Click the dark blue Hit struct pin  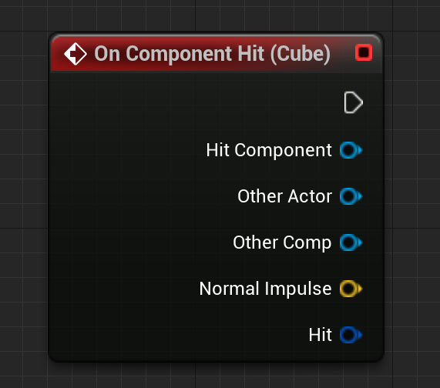(351, 335)
